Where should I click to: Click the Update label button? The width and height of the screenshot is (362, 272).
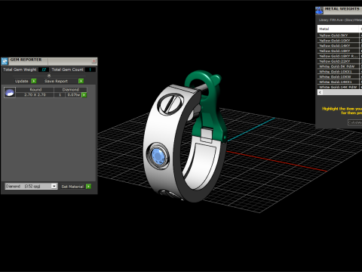pyautogui.click(x=22, y=81)
